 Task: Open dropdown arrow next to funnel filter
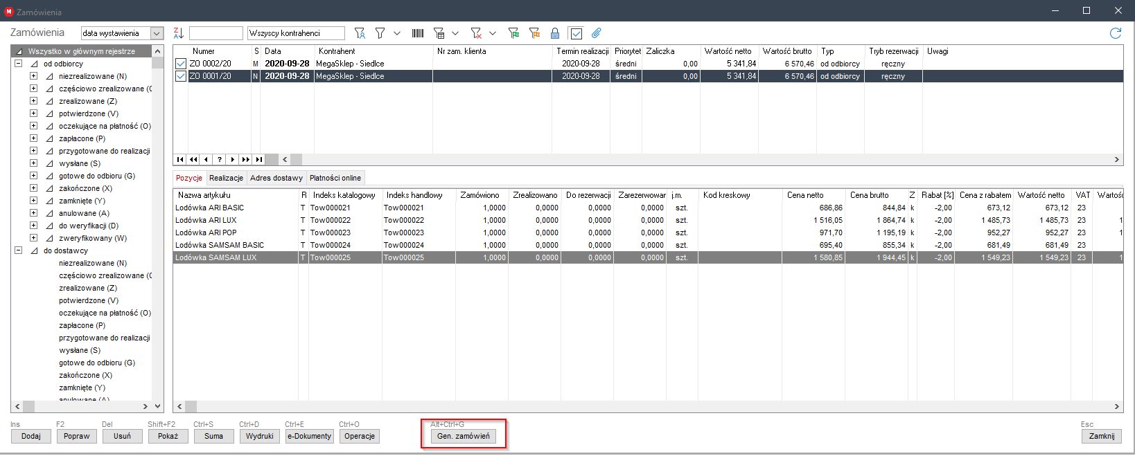(x=397, y=33)
